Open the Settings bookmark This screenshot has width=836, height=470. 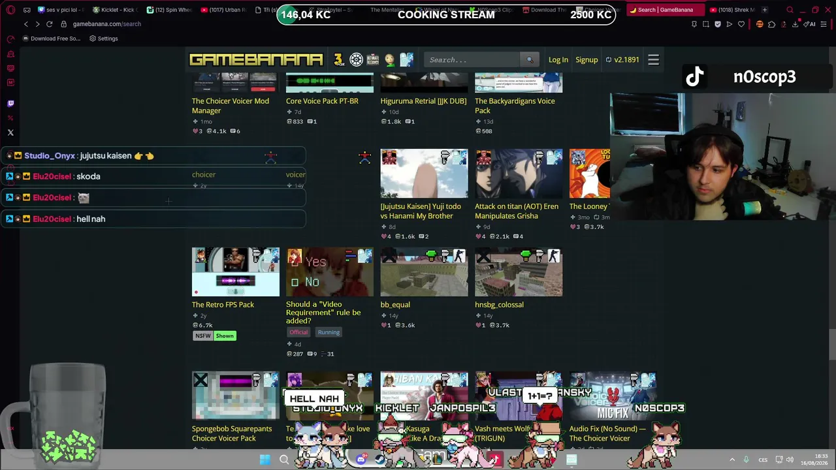pyautogui.click(x=103, y=39)
